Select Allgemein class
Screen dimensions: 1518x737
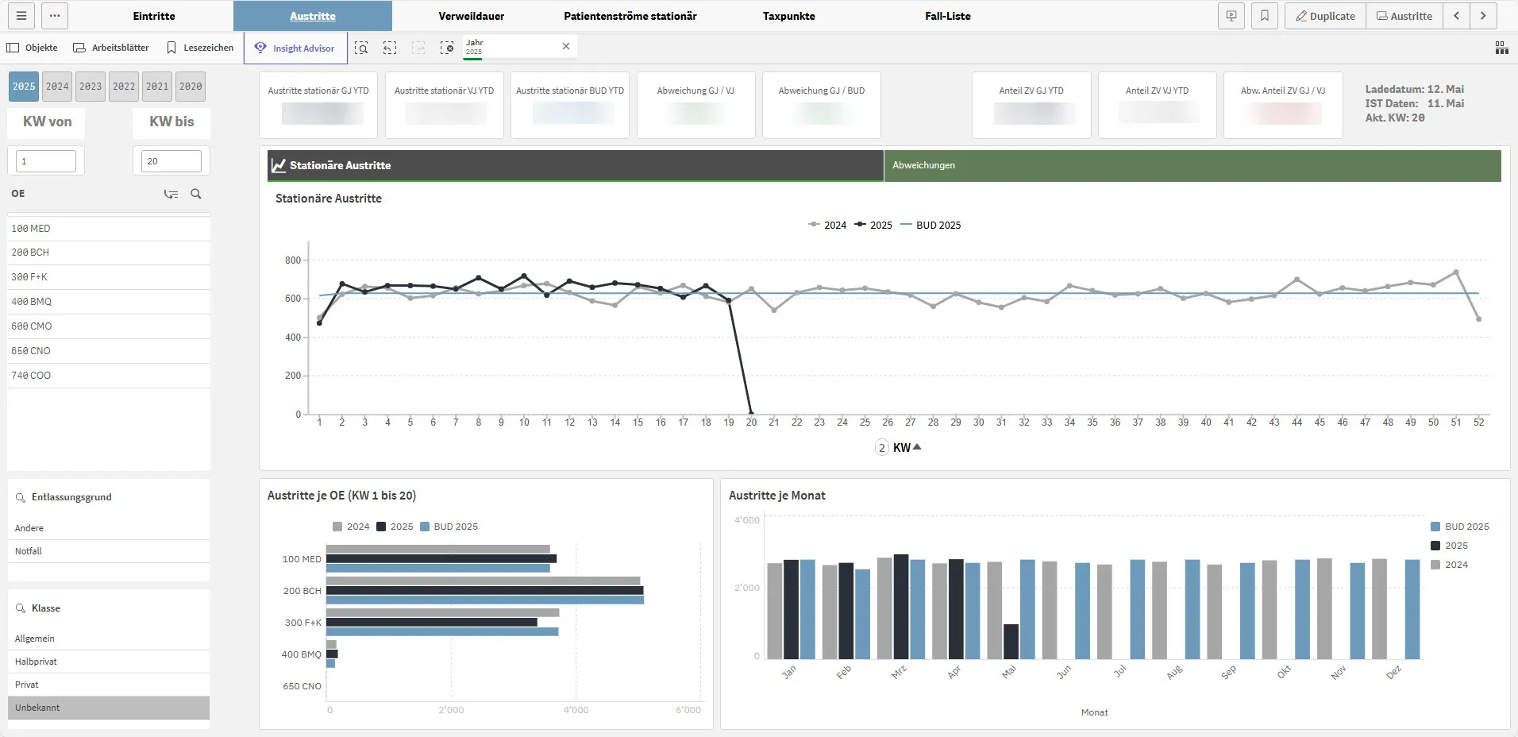tap(109, 639)
